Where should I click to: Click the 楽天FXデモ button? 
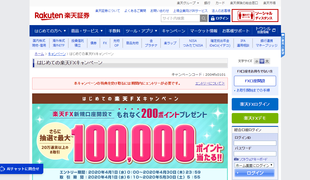[x=255, y=118]
